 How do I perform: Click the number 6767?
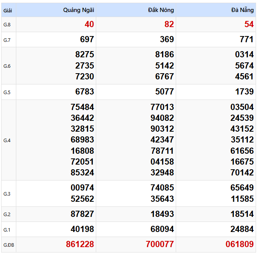(164, 77)
